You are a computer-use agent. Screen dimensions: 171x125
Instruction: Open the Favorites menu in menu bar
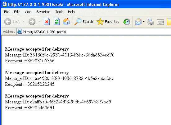pyautogui.click(x=43, y=12)
